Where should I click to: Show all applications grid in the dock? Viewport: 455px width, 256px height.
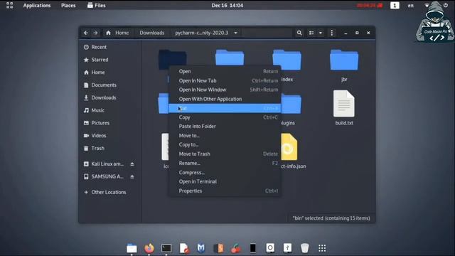322,248
